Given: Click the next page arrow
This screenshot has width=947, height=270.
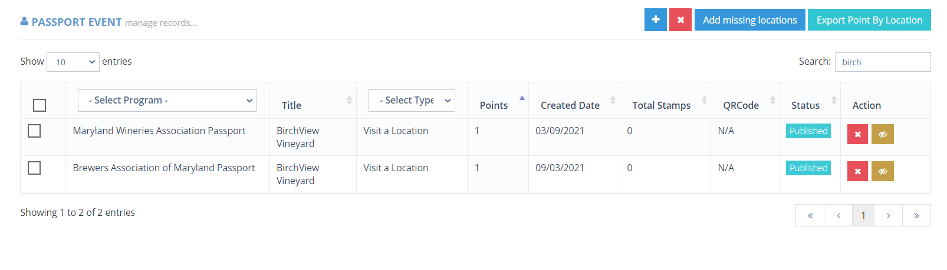Looking at the screenshot, I should point(888,215).
